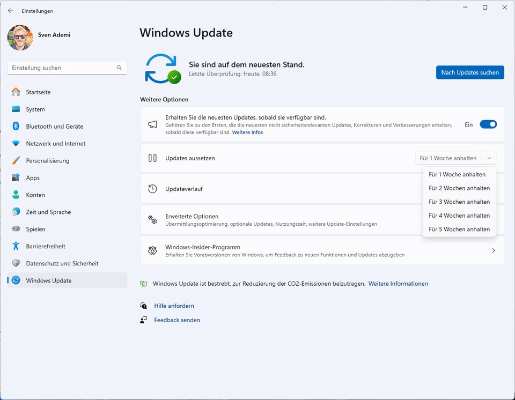The height and width of the screenshot is (400, 515).
Task: Open Bluetooth und Geräte settings
Action: (17, 127)
